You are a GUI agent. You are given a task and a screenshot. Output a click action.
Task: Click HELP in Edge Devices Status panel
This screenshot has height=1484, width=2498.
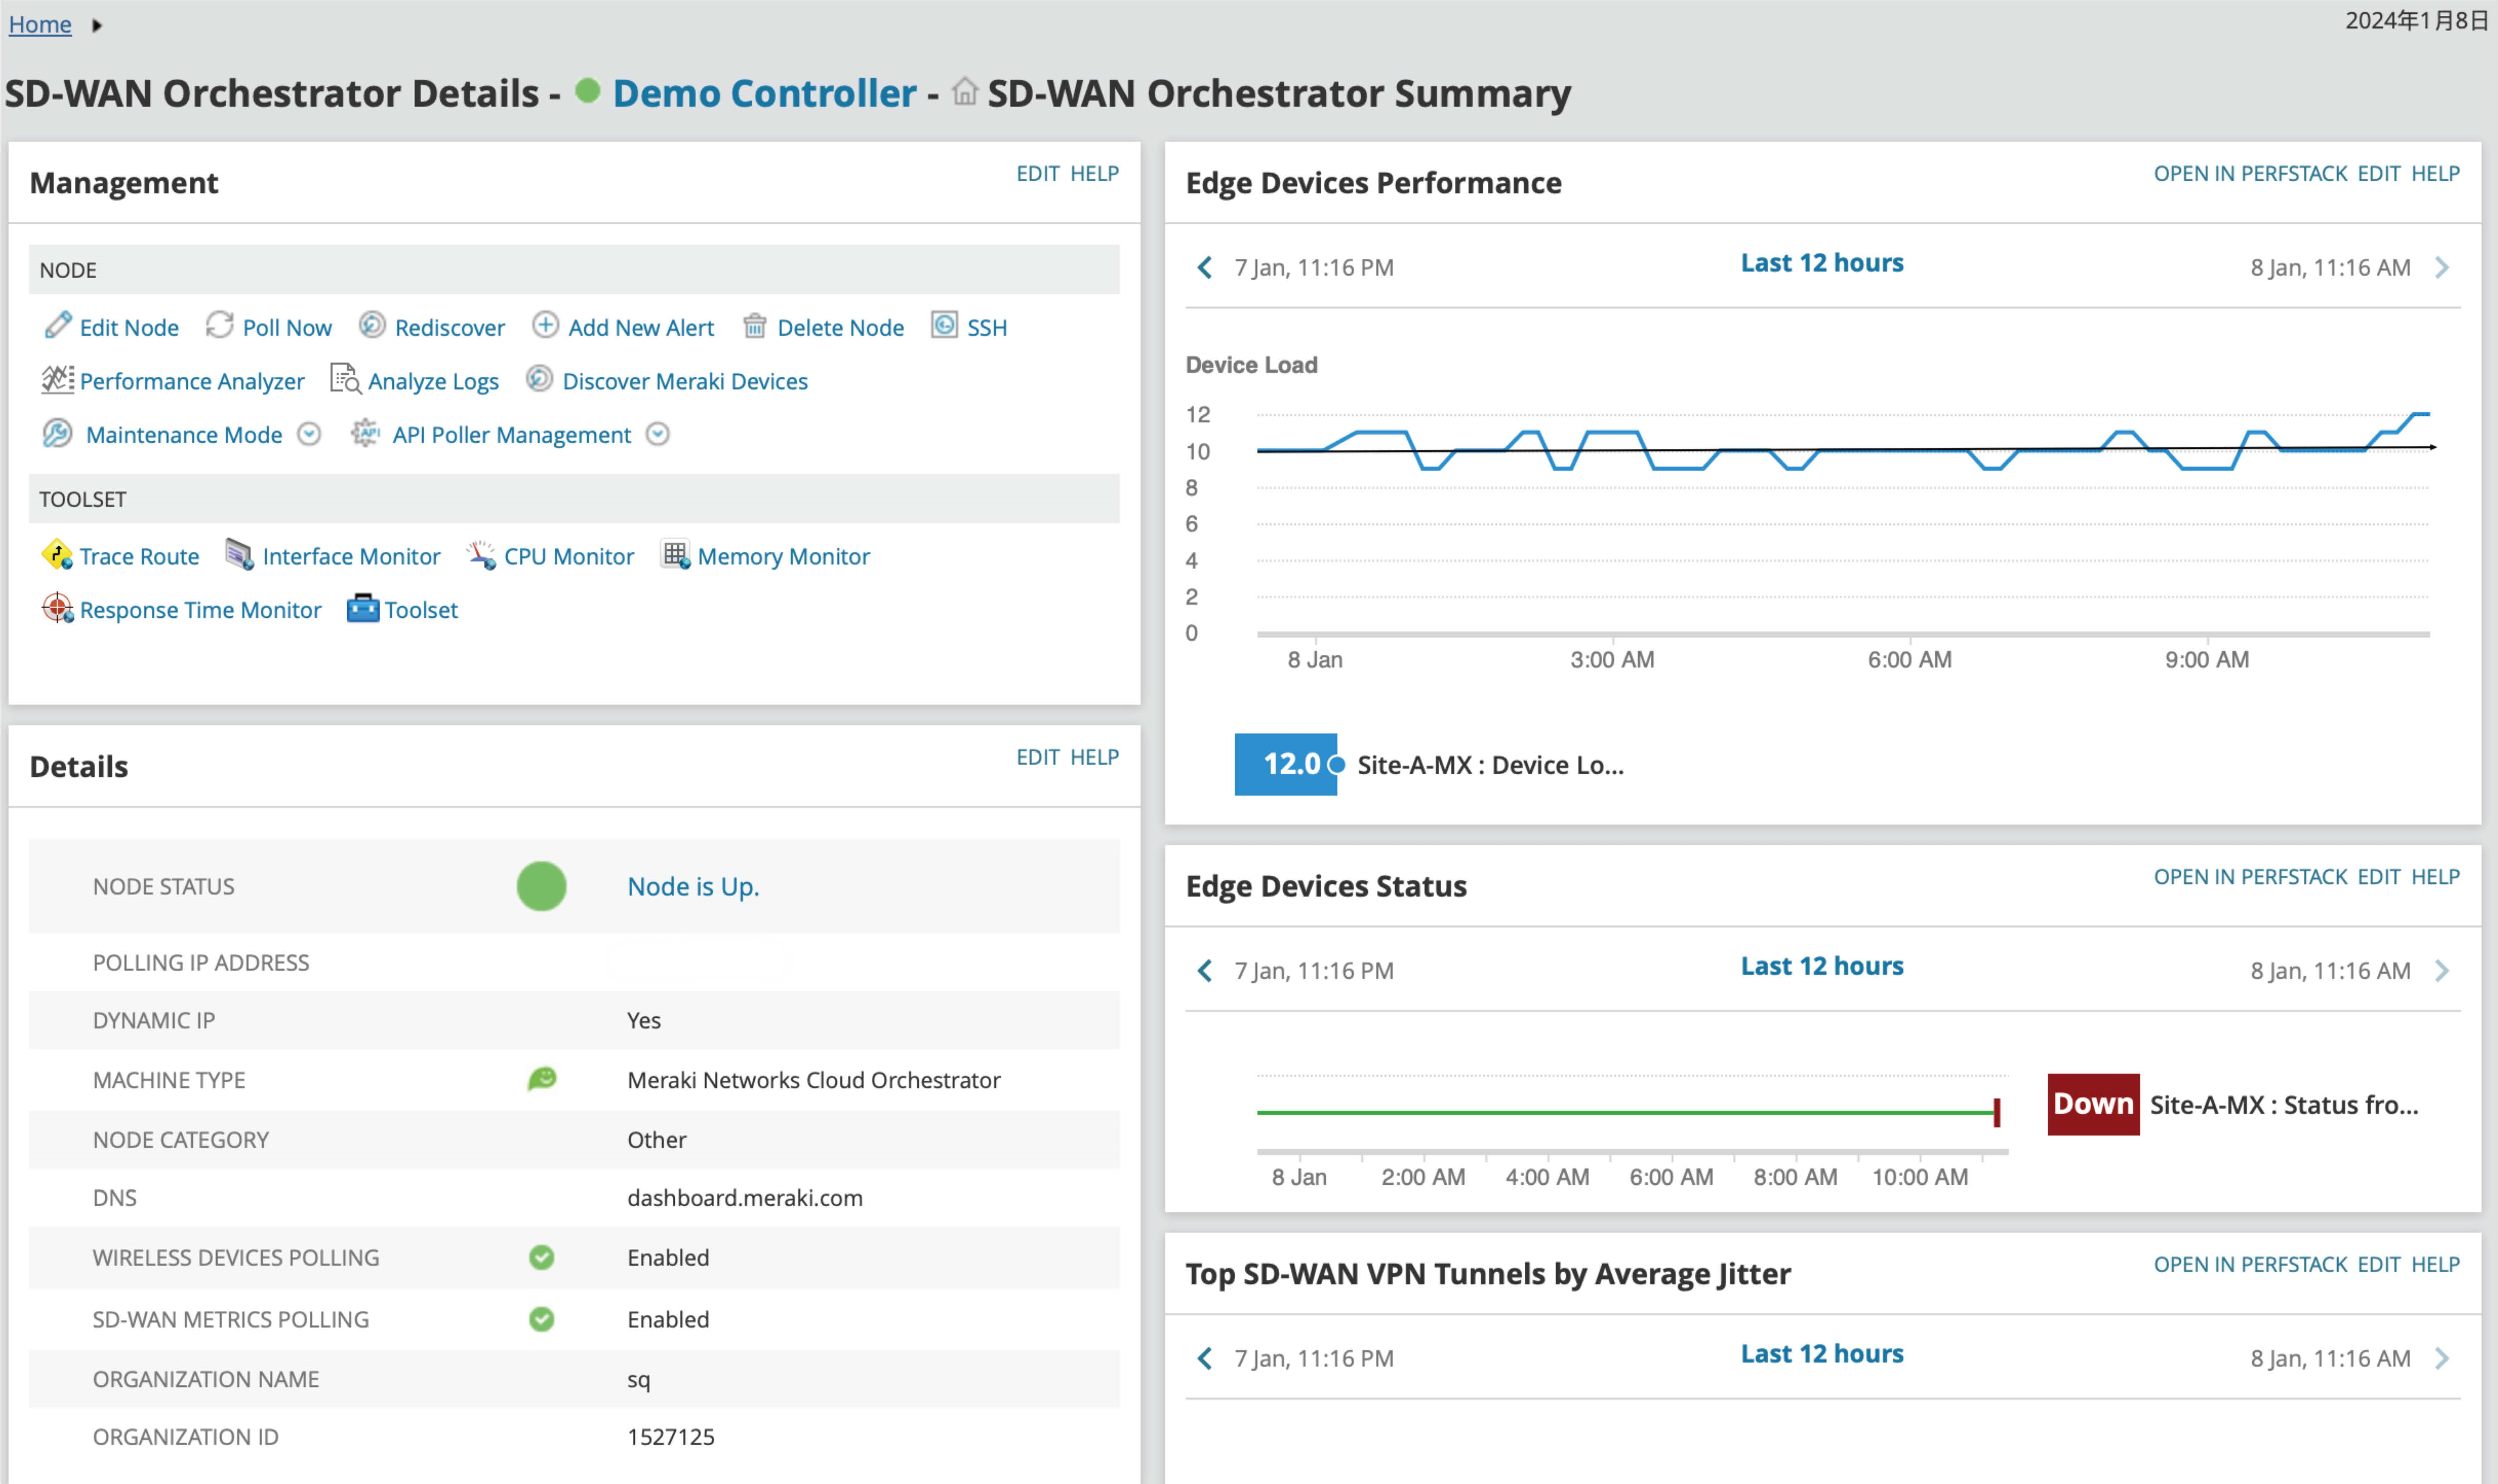coord(2435,877)
